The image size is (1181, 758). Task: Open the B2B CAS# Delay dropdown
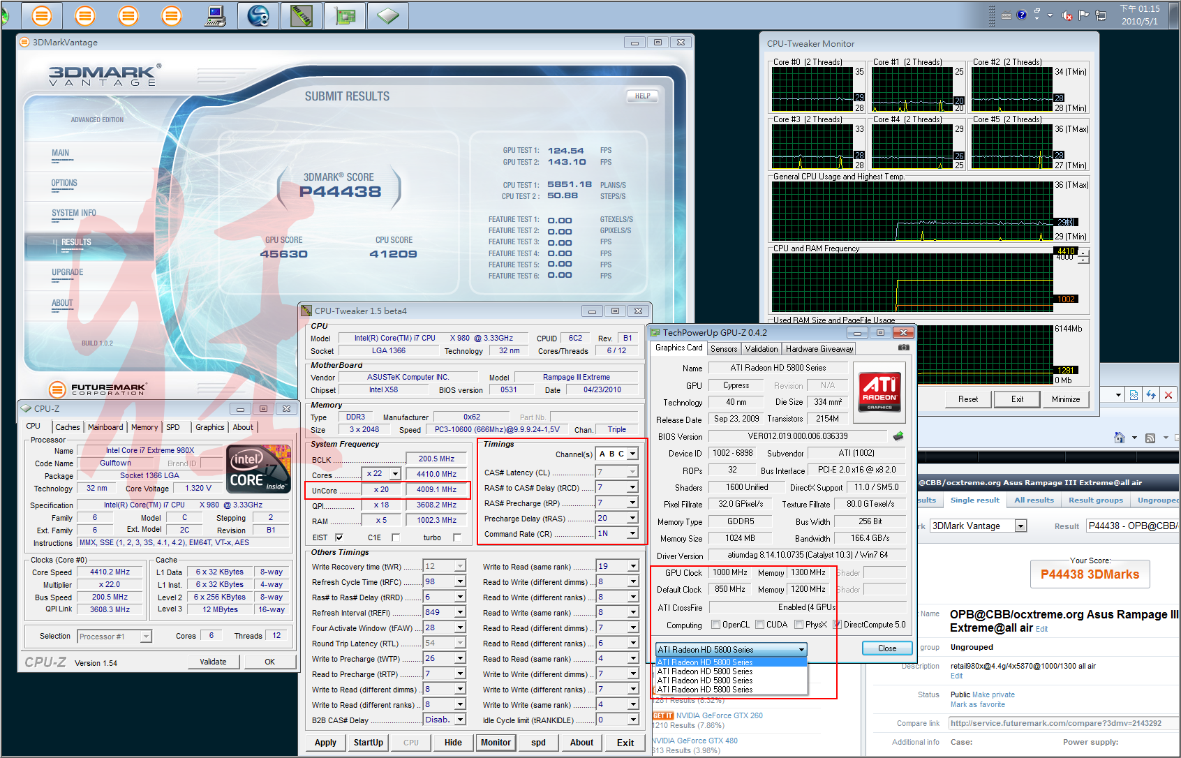click(x=460, y=720)
